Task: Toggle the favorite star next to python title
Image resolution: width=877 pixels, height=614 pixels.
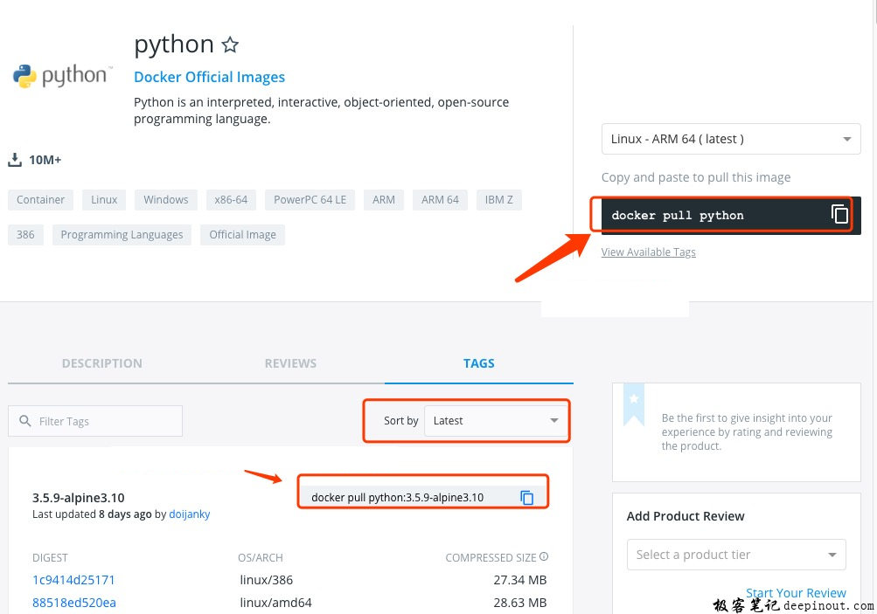Action: click(229, 44)
